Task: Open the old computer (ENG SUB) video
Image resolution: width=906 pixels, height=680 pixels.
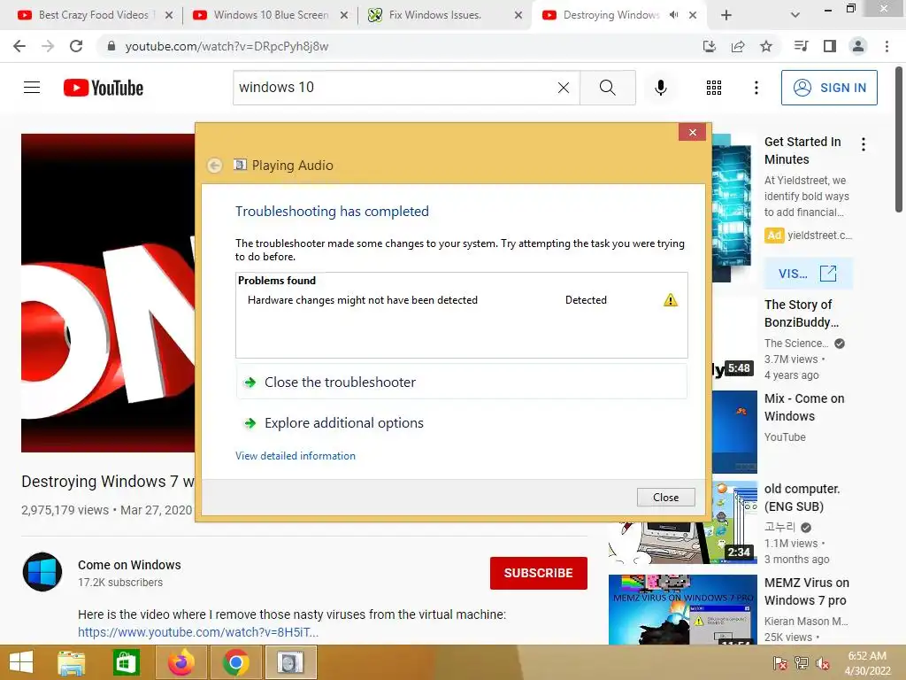Action: click(x=802, y=498)
